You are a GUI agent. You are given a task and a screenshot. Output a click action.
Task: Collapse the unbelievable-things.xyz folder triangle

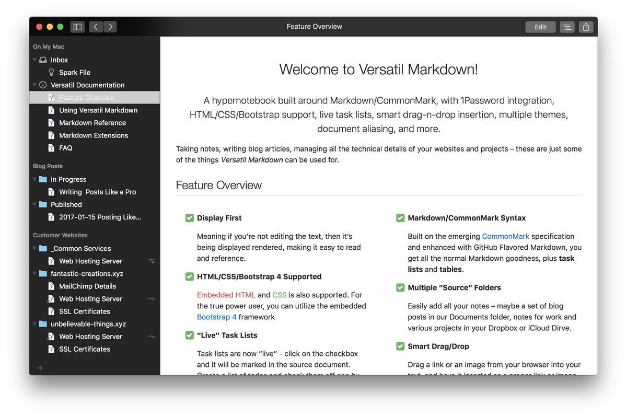tap(35, 324)
